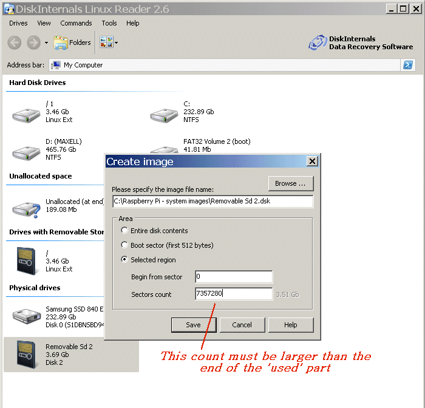Select the Unallocated 189.08 Mb drive icon

[x=26, y=209]
